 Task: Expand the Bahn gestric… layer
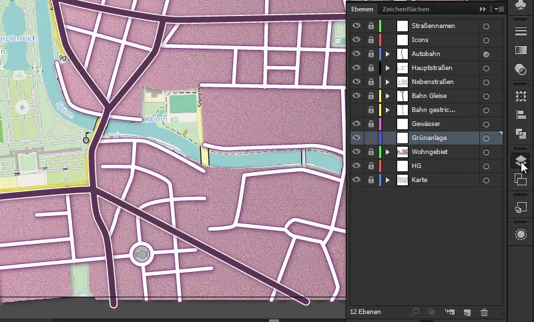[388, 110]
